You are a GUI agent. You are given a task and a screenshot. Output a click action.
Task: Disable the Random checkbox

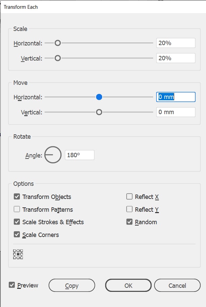[130, 221]
